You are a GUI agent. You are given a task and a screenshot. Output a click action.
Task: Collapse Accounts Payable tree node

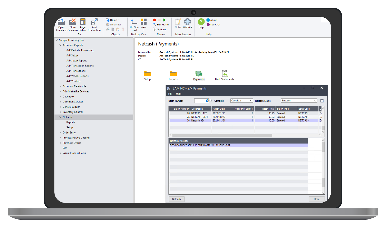60,45
